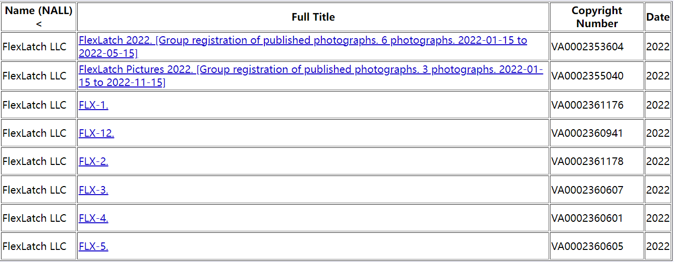Open the FLX-1. title link
This screenshot has width=674, height=262.
coord(93,105)
